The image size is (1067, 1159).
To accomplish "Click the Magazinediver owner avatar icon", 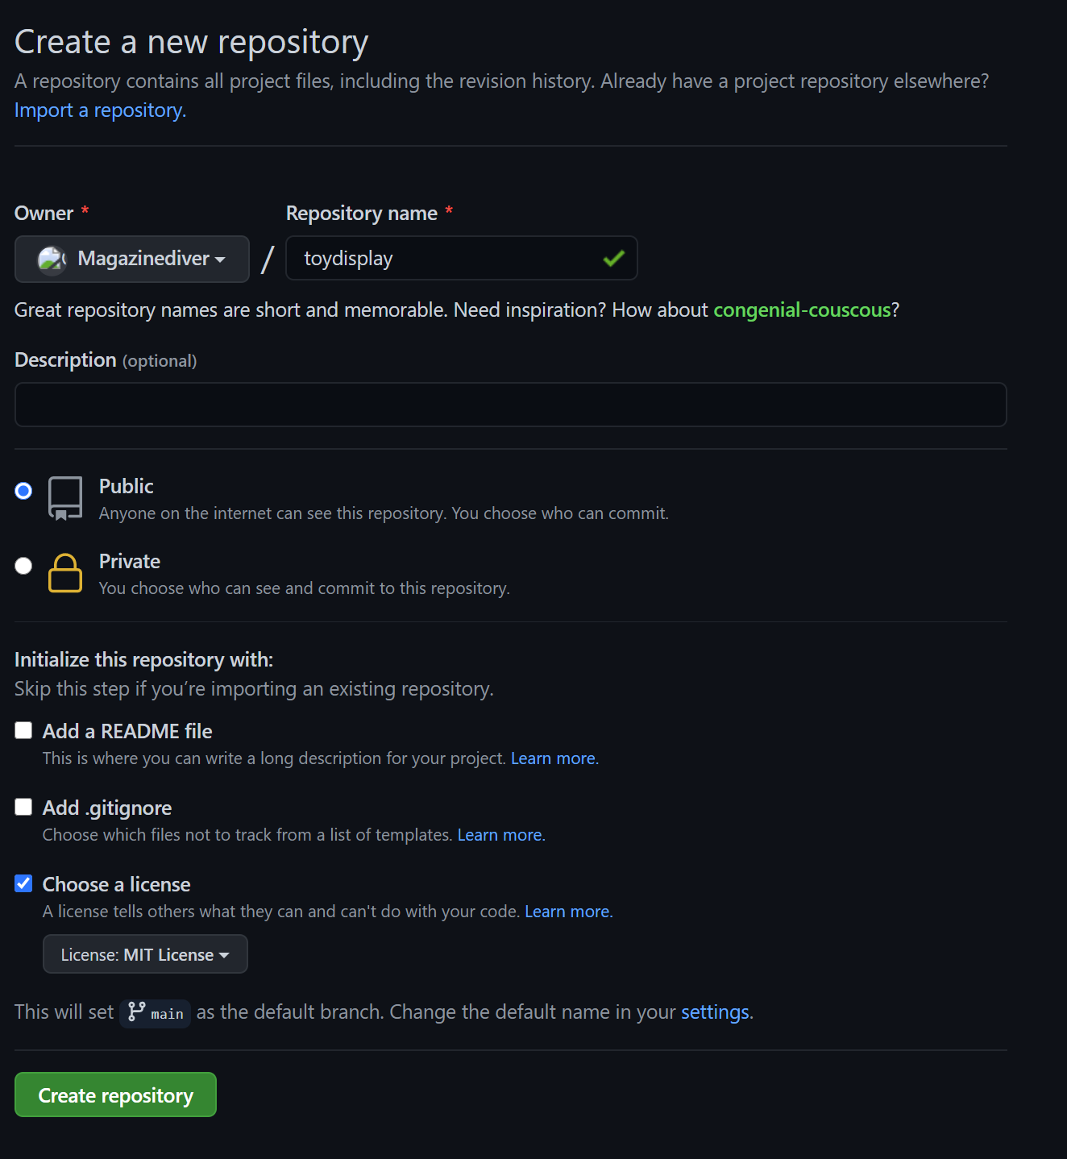I will (x=52, y=260).
